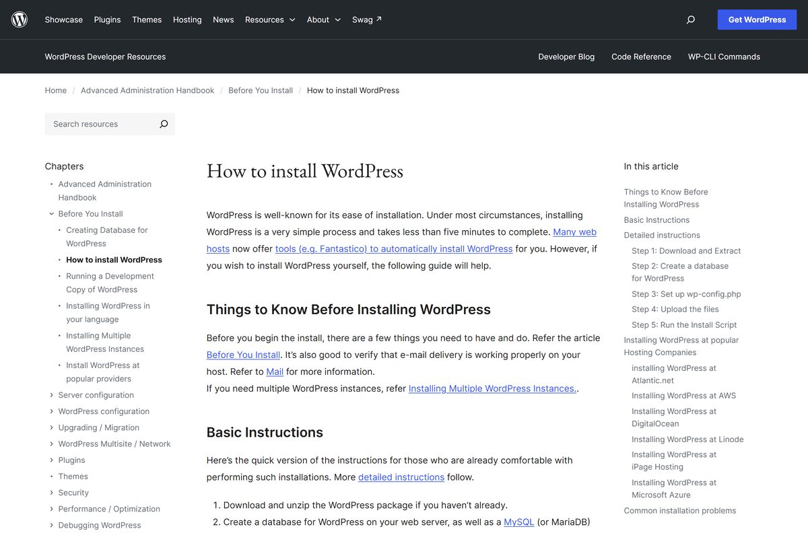
Task: Click Before You Install breadcrumb
Action: [261, 90]
